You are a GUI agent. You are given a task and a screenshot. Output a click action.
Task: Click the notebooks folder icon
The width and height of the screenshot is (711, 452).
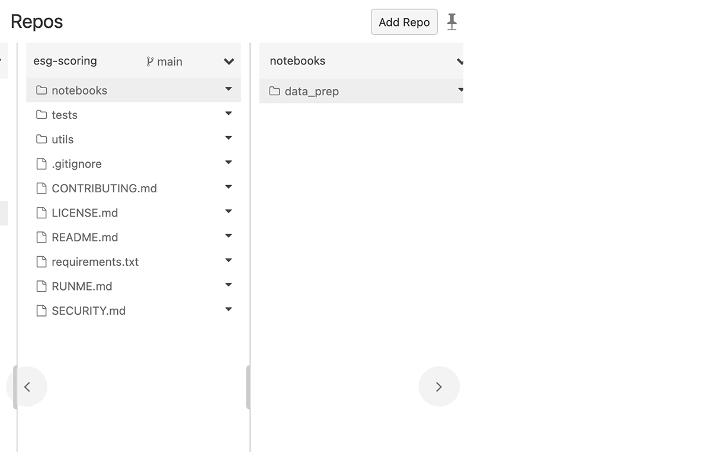(x=41, y=91)
